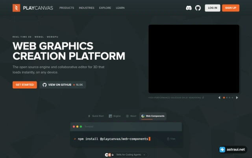The width and height of the screenshot is (252, 158).
Task: Click the yellow terminal window dot
Action: click(77, 126)
